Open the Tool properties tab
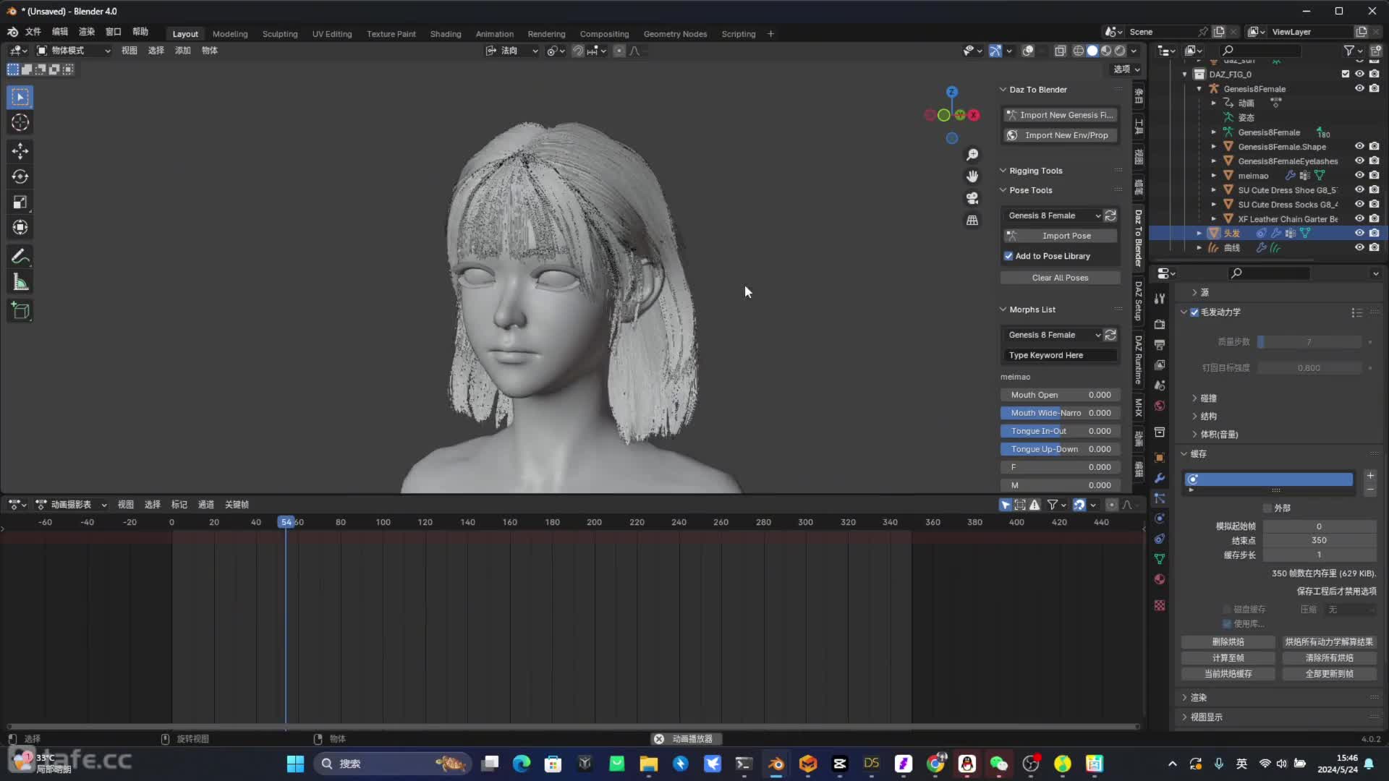 coord(1160,299)
